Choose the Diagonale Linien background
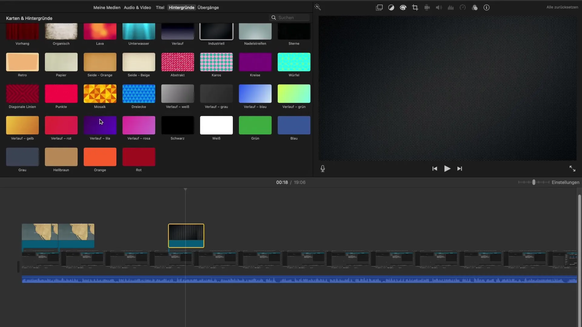The width and height of the screenshot is (582, 327). 22,94
